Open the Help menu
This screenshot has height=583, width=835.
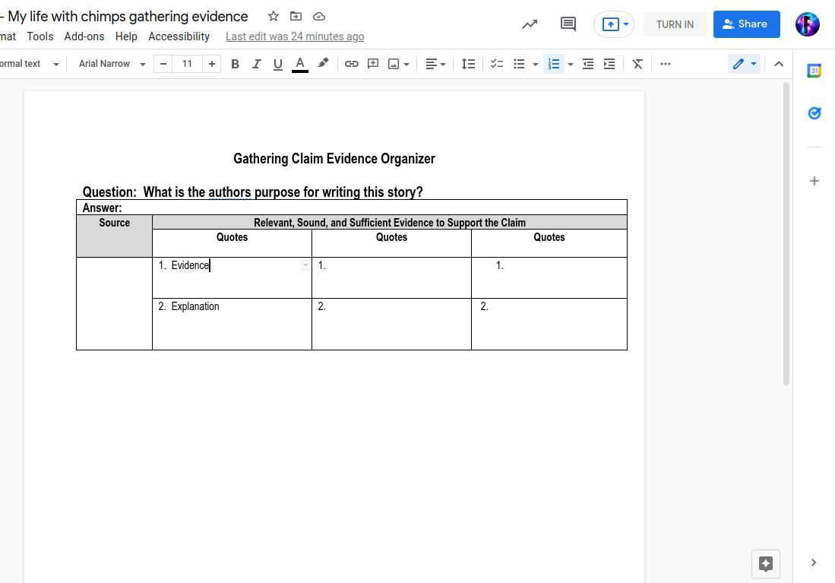(x=126, y=36)
